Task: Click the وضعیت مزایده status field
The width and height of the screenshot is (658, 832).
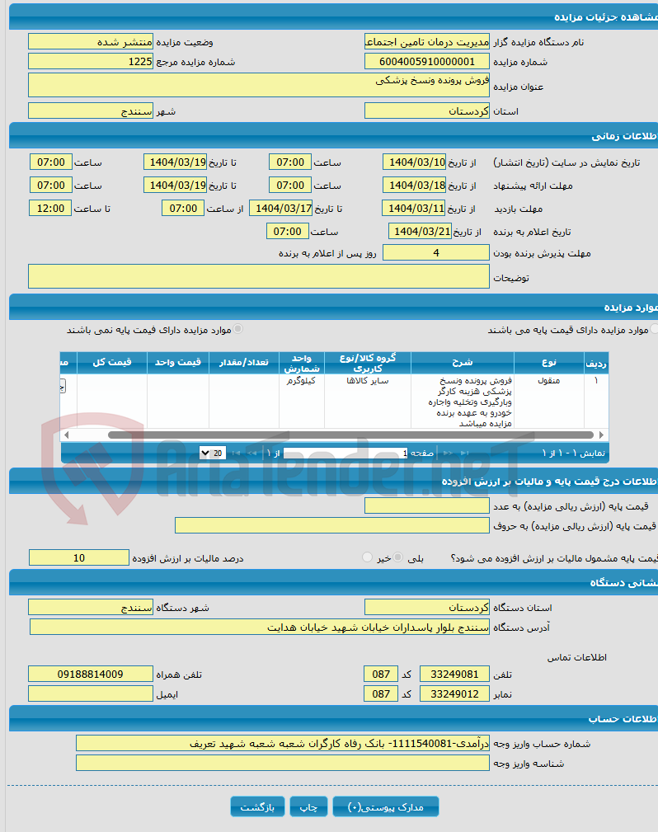Action: pyautogui.click(x=91, y=42)
